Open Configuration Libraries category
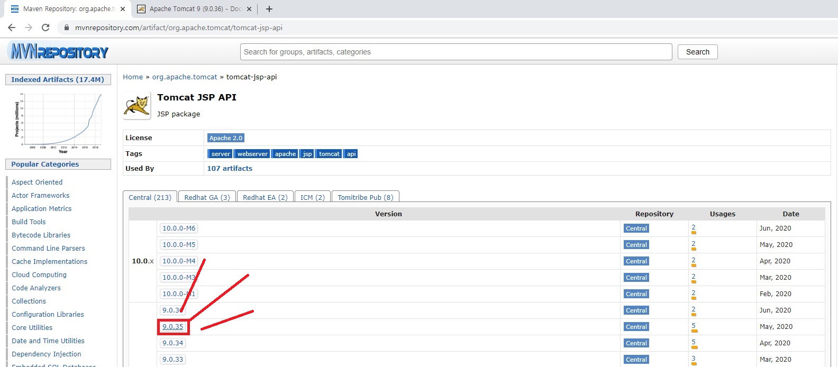The height and width of the screenshot is (367, 838). tap(48, 314)
